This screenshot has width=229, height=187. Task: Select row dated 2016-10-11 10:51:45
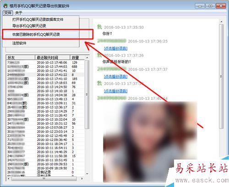click(x=45, y=160)
